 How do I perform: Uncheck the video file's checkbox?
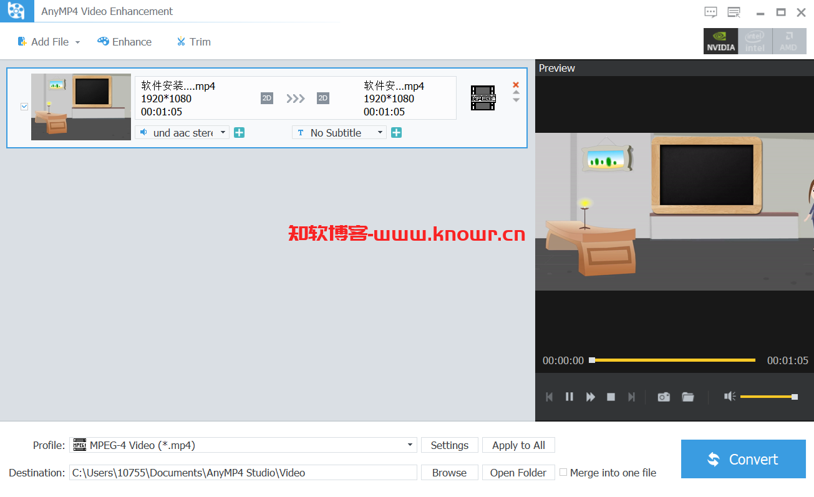[x=24, y=107]
